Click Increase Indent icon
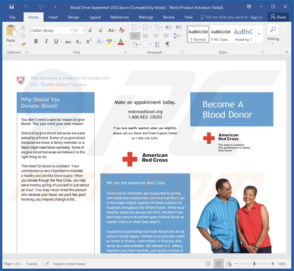Image resolution: width=294 pixels, height=271 pixels. [179, 27]
